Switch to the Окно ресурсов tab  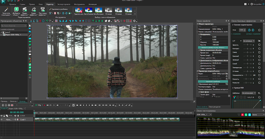click(x=214, y=107)
